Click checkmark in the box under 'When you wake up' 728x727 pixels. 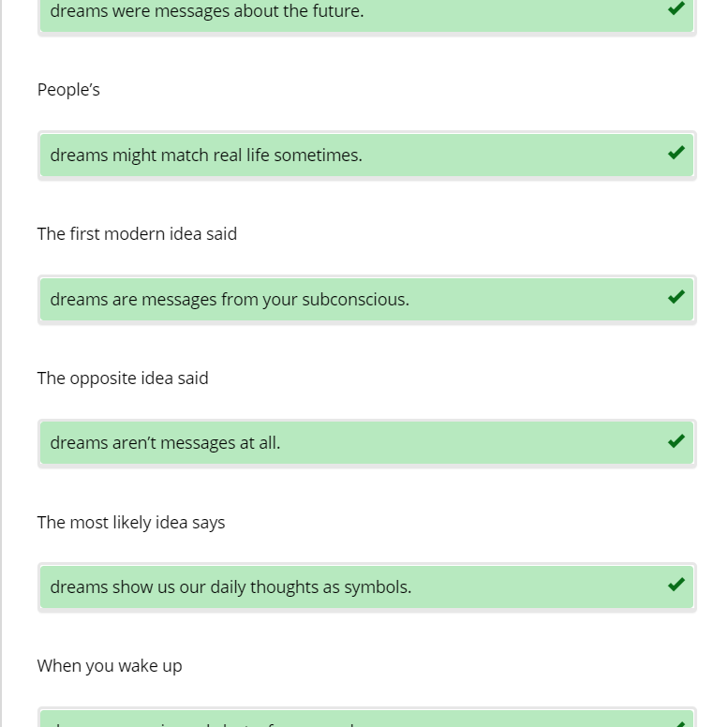coord(676,722)
